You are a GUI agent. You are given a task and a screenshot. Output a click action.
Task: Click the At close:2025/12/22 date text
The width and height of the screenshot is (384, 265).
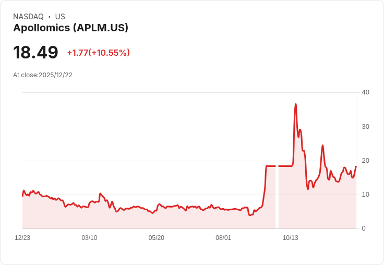click(43, 75)
